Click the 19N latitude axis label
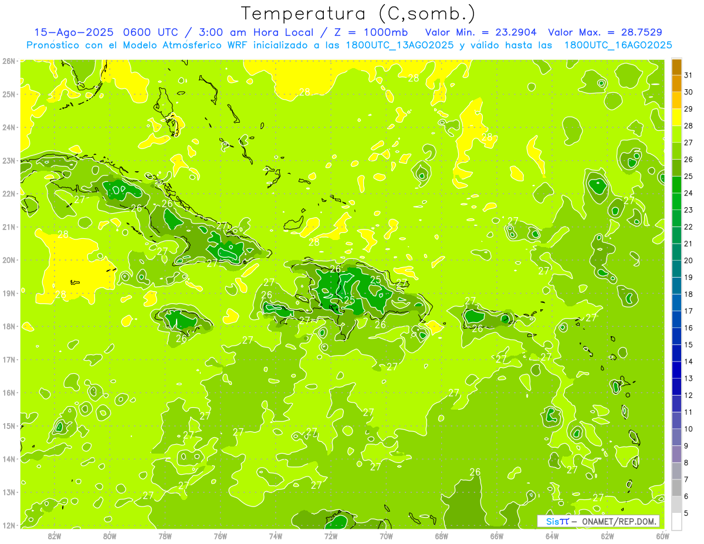Viewport: 704px width, 544px height. (8, 293)
